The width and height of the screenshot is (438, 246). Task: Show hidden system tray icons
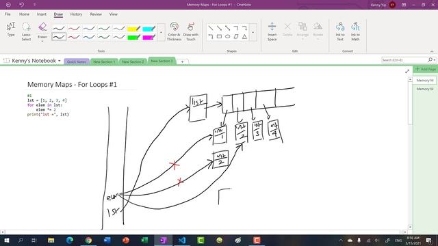[x=341, y=240]
